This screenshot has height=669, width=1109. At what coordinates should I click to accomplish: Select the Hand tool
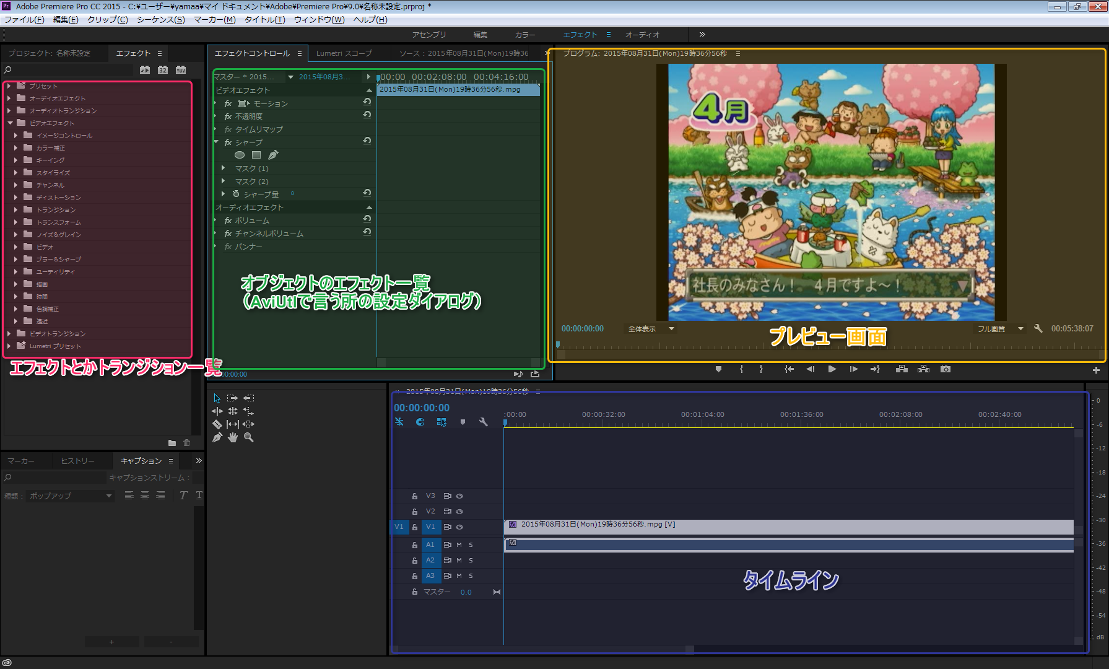[x=233, y=437]
